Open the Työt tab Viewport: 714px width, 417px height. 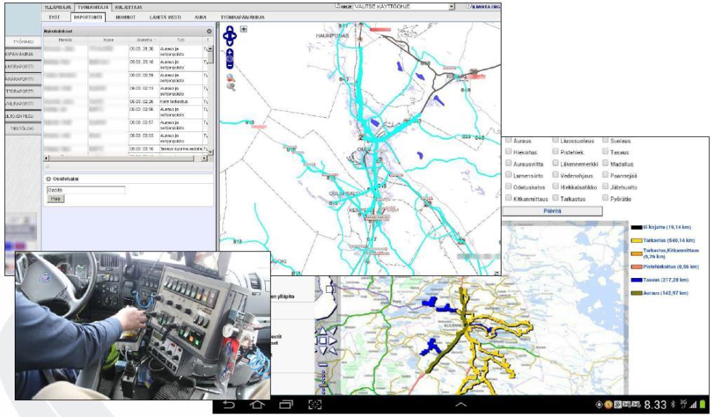point(55,18)
